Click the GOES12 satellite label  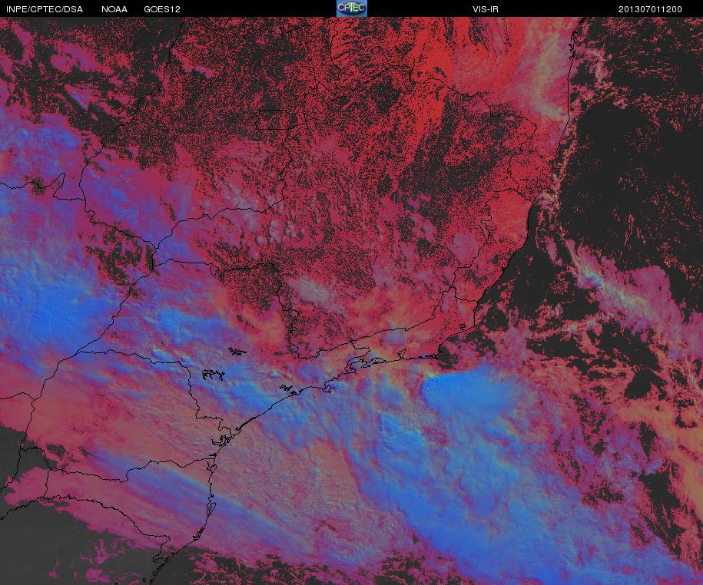click(x=162, y=9)
